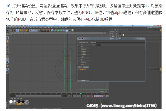166x111 pixels.
Task: Toggle the Z axis lock
Action: [x=36, y=30]
